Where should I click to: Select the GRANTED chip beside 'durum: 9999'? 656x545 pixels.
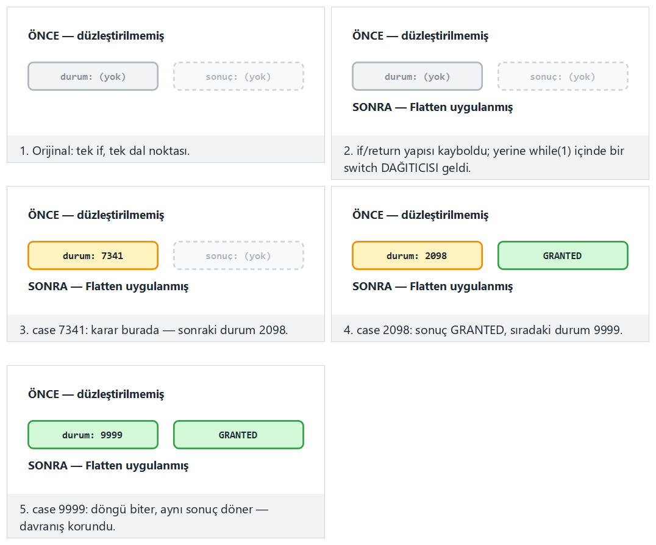(x=238, y=435)
